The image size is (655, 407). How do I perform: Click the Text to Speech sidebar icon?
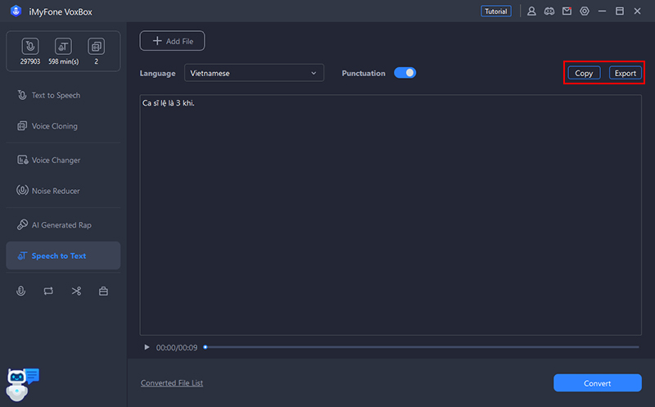pyautogui.click(x=22, y=95)
